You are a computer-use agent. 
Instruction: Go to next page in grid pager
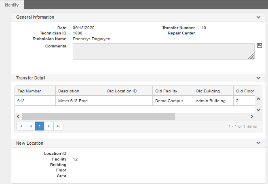pos(49,126)
